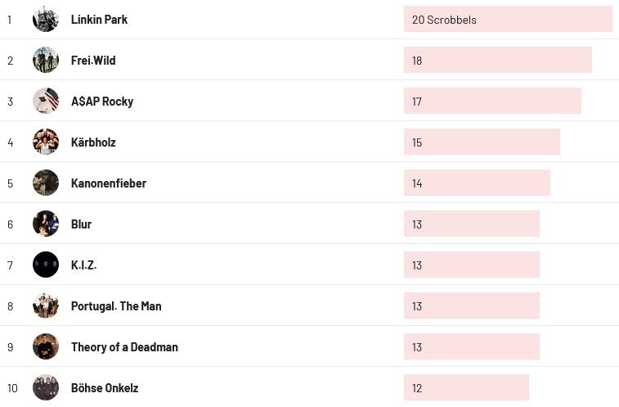The width and height of the screenshot is (619, 407).
Task: Click Böhse Onkelz avatar image
Action: click(x=46, y=387)
